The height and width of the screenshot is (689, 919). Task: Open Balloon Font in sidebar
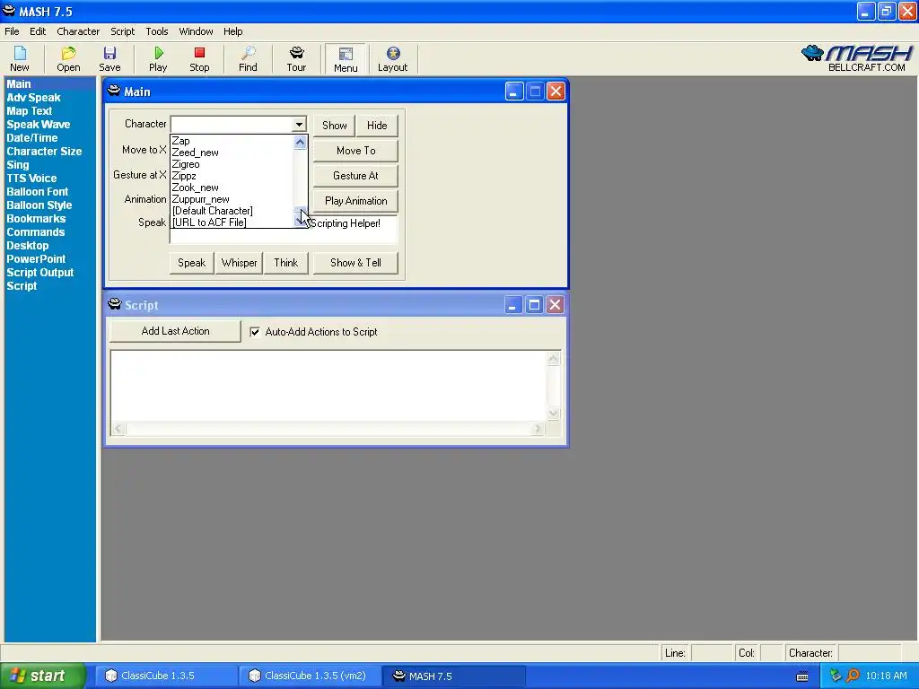point(38,192)
